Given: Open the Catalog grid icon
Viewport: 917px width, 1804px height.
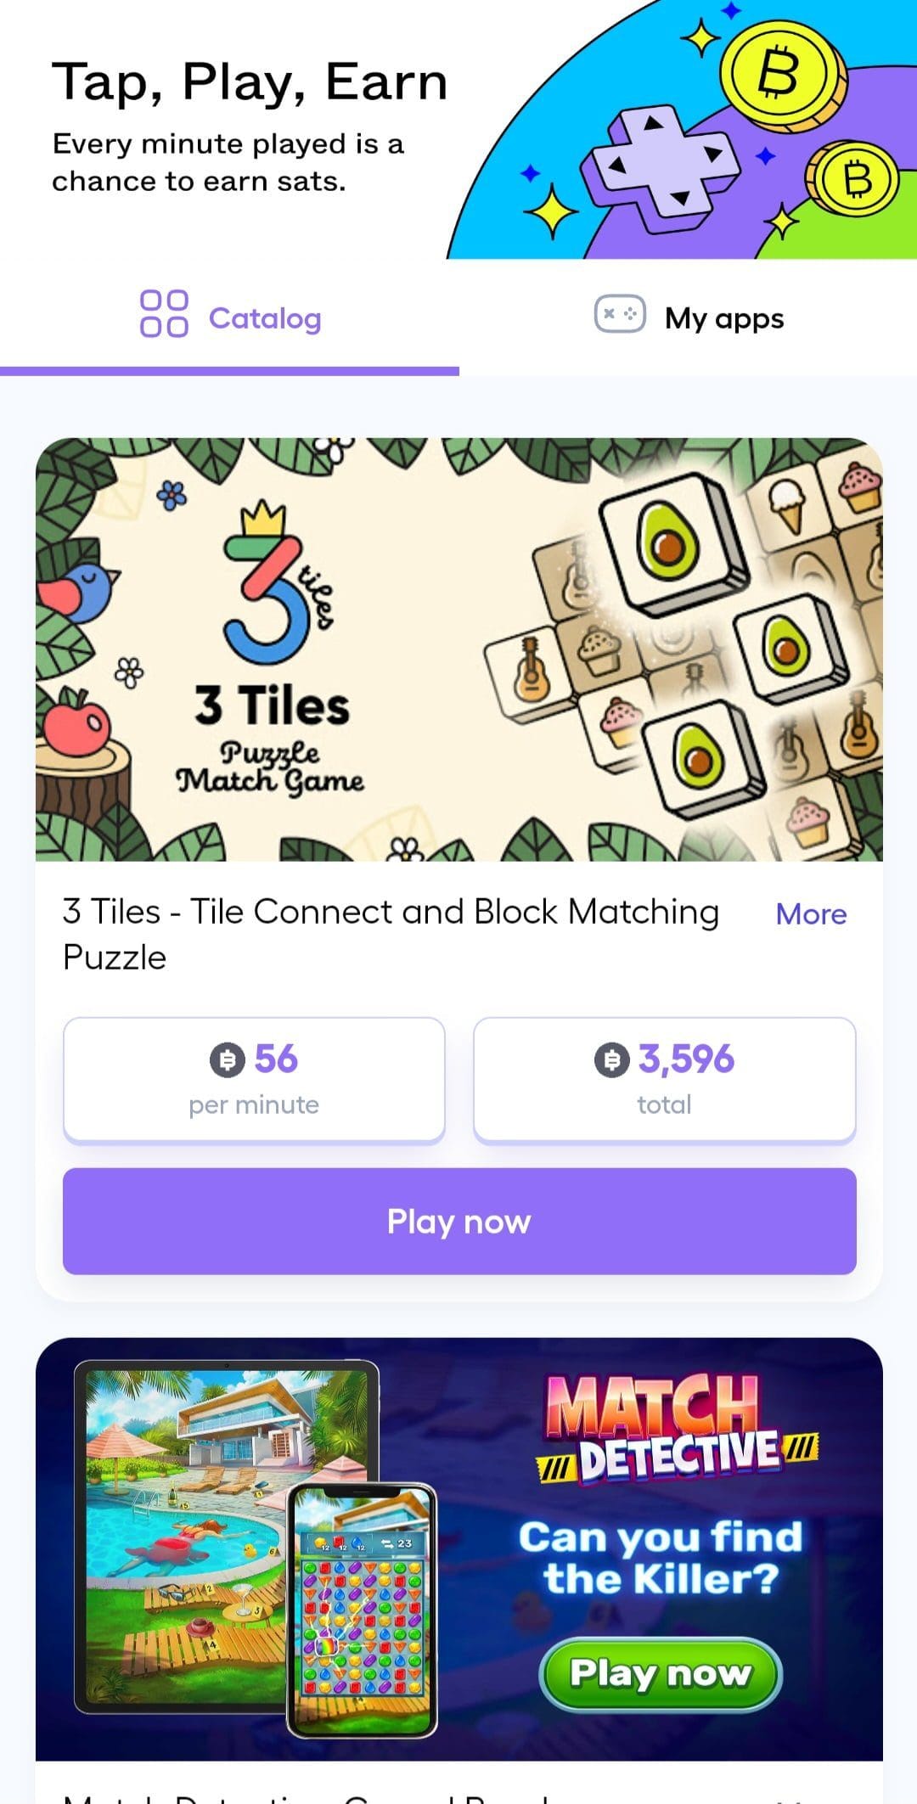Looking at the screenshot, I should (x=164, y=313).
